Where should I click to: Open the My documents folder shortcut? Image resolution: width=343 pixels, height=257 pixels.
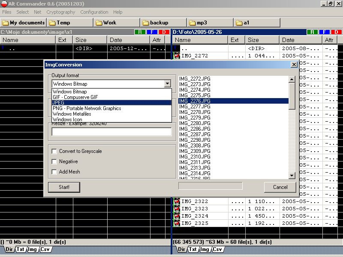(x=24, y=23)
